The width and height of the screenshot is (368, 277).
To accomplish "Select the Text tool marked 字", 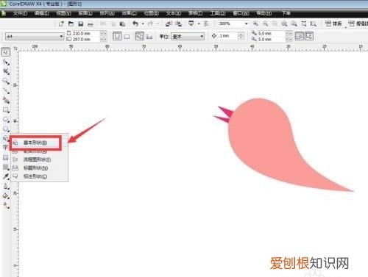I will point(5,147).
